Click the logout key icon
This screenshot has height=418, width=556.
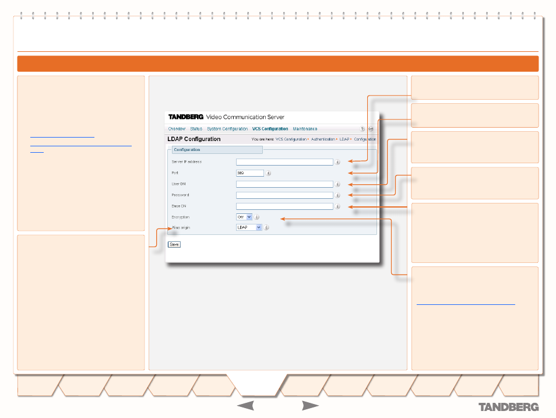[371, 129]
